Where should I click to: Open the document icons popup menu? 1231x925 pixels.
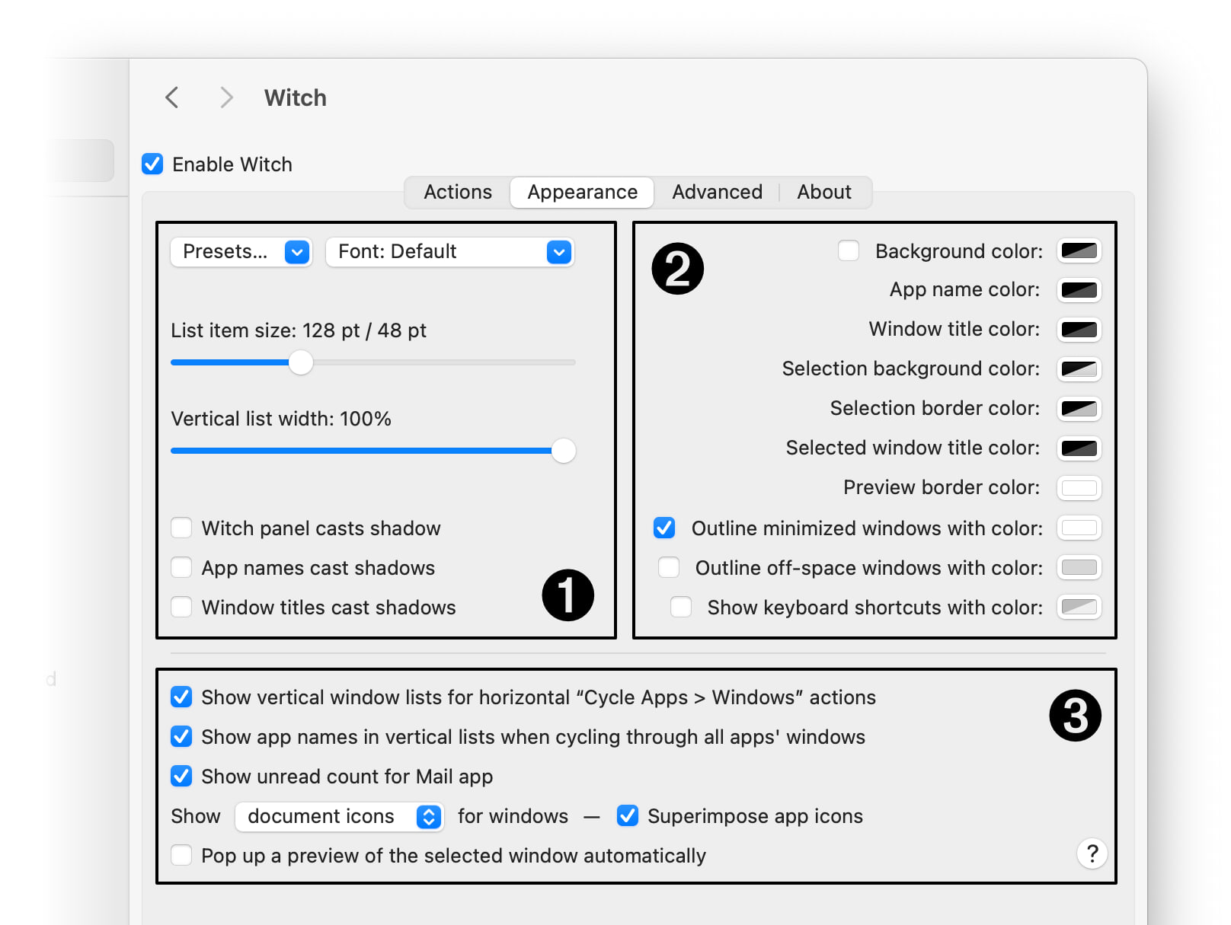point(340,816)
